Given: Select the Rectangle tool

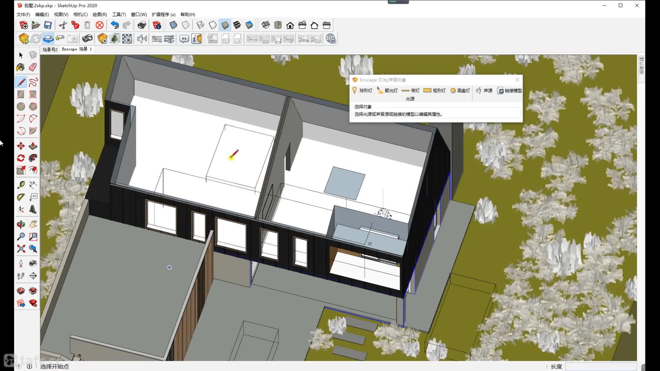Looking at the screenshot, I should pos(21,94).
